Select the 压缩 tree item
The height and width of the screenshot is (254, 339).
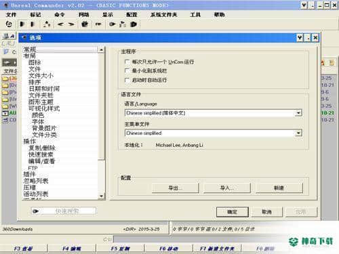[30, 188]
